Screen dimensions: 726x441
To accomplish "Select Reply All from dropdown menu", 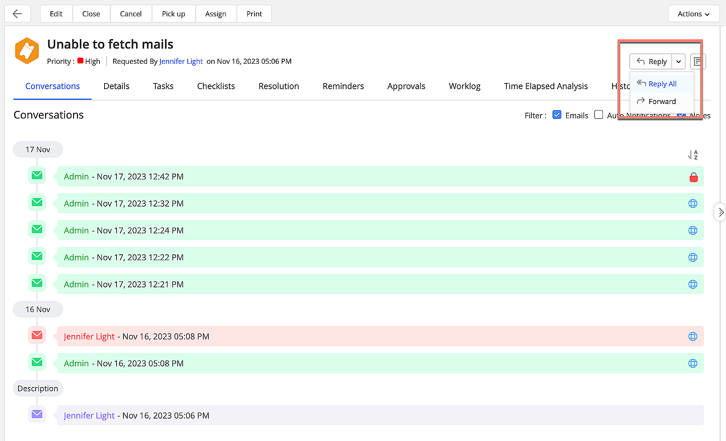I will [662, 84].
